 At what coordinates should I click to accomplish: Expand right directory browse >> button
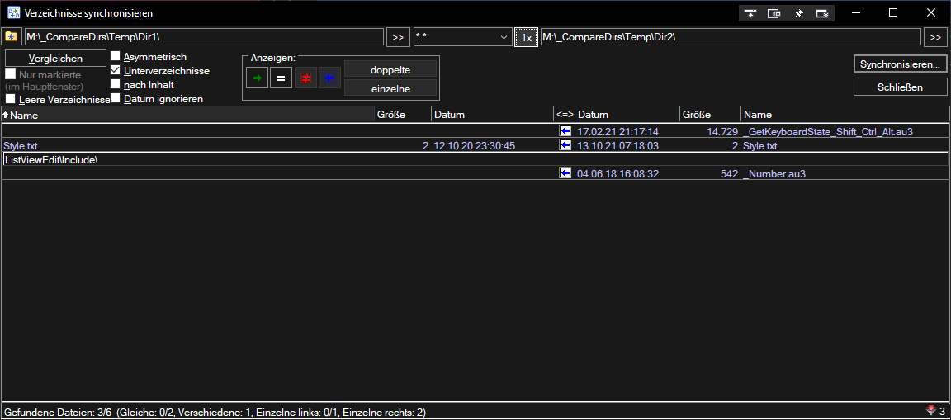935,37
